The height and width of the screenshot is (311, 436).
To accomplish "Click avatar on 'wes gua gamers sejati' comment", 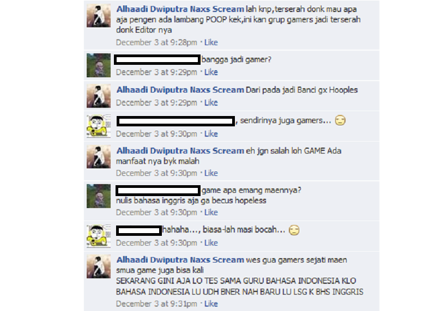I will [99, 266].
